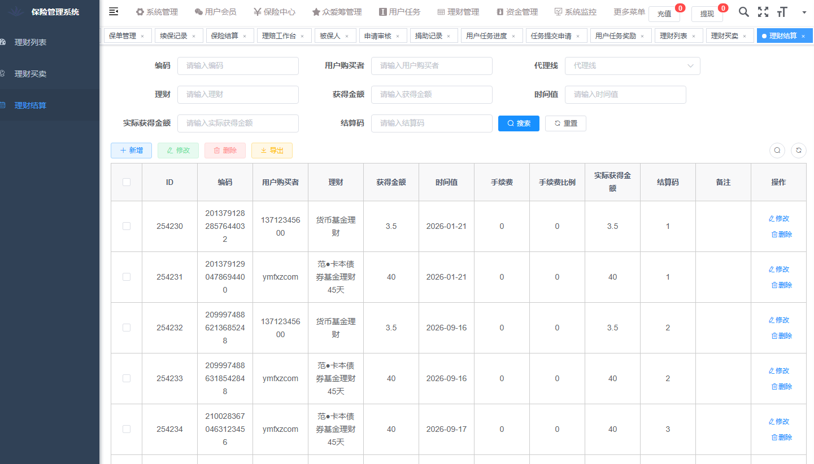The width and height of the screenshot is (814, 464).
Task: Open the top bar search magnifier icon
Action: pos(744,12)
